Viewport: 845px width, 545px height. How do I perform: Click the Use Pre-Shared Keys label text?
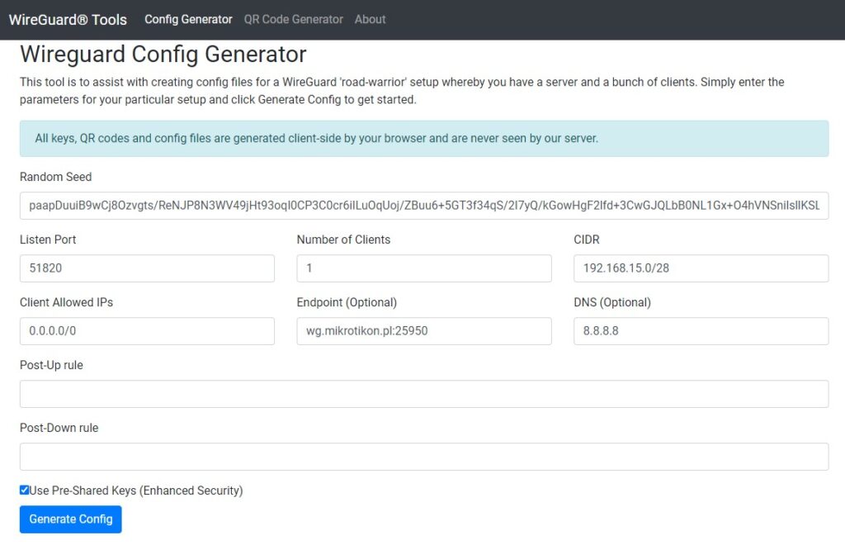click(x=136, y=490)
